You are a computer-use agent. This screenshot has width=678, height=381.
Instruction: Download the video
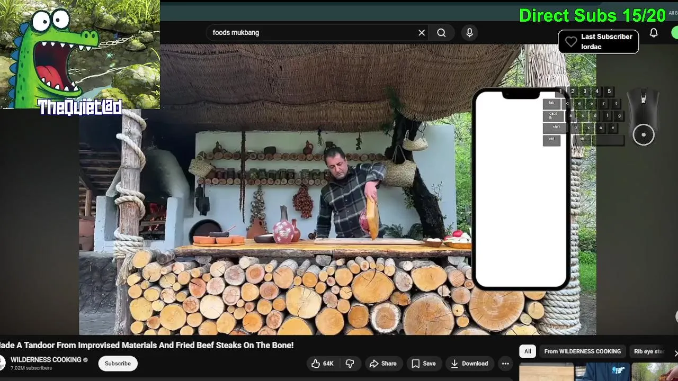point(469,364)
